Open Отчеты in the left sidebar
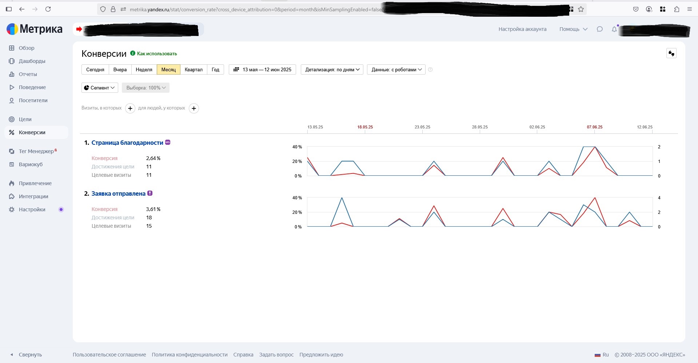The width and height of the screenshot is (698, 363). (x=28, y=74)
